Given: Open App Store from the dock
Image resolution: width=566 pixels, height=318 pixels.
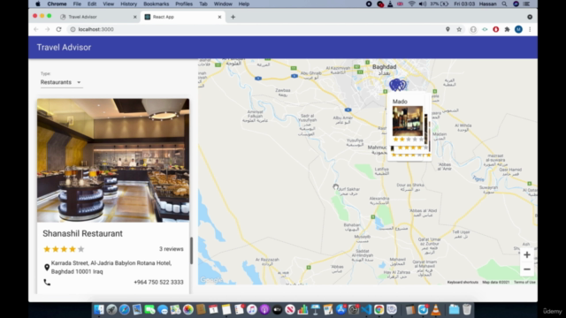Looking at the screenshot, I should [x=340, y=309].
